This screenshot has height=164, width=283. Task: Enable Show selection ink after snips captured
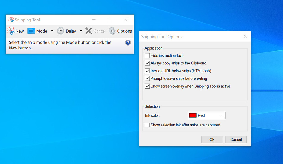tap(147, 125)
